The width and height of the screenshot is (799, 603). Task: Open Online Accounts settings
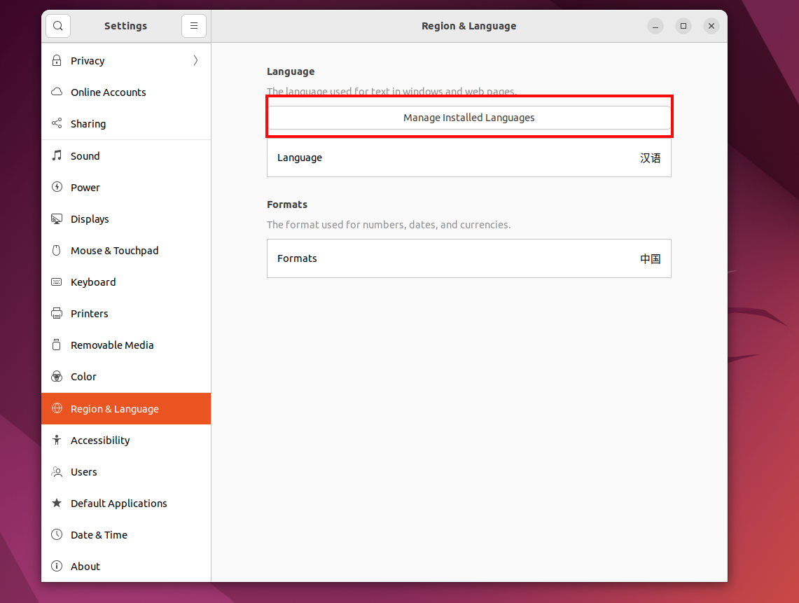pyautogui.click(x=126, y=92)
